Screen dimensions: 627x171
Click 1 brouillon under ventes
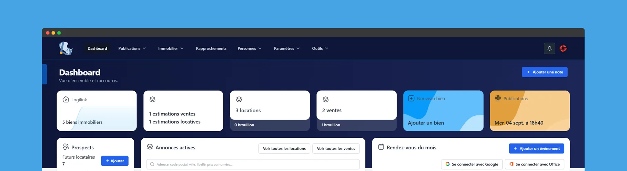[x=331, y=125]
